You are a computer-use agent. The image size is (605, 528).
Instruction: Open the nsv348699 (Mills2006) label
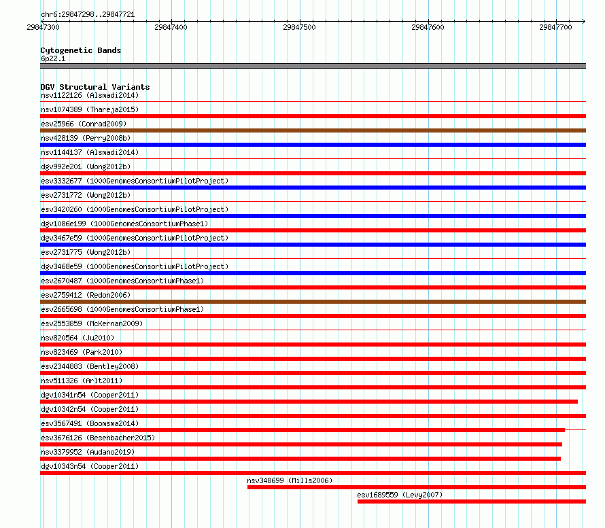point(290,480)
